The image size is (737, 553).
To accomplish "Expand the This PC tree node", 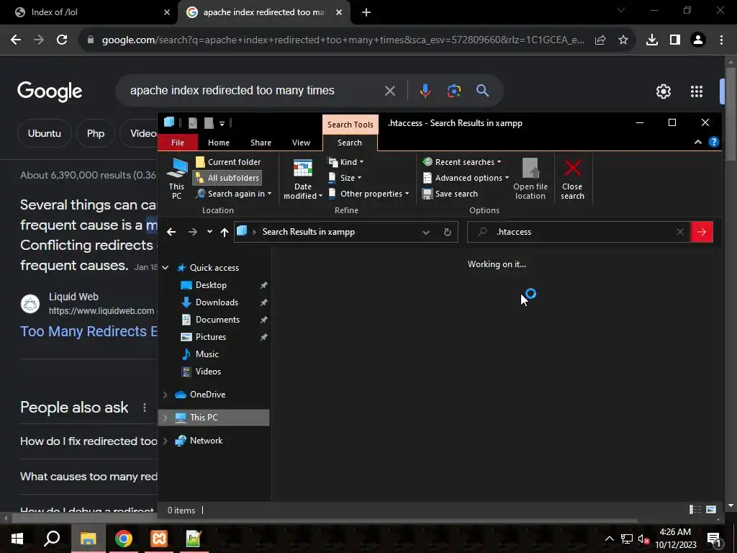I will [165, 418].
